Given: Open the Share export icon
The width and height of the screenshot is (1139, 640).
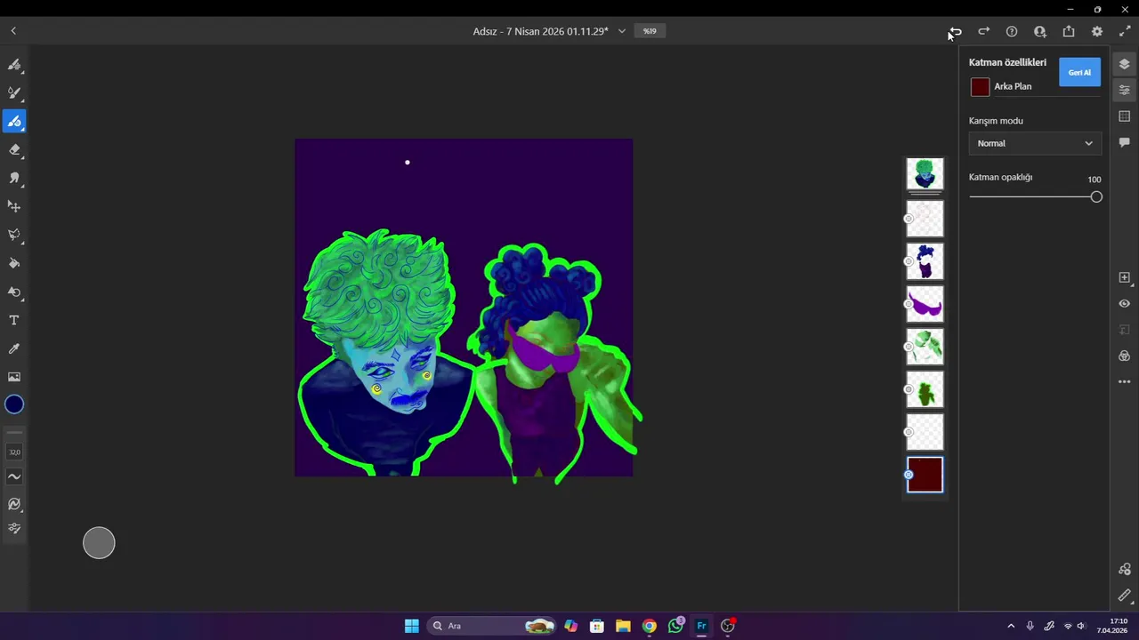Looking at the screenshot, I should [1069, 31].
